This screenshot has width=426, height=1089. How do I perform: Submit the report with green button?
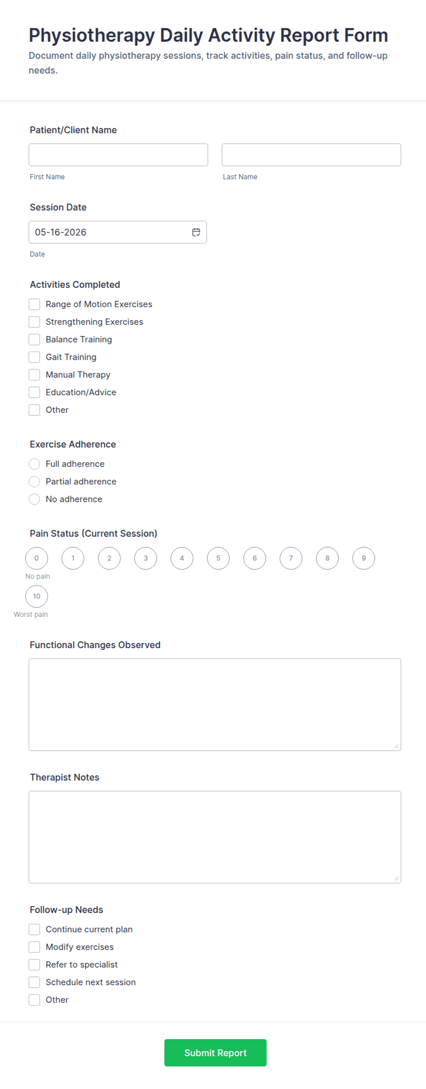click(x=215, y=1053)
